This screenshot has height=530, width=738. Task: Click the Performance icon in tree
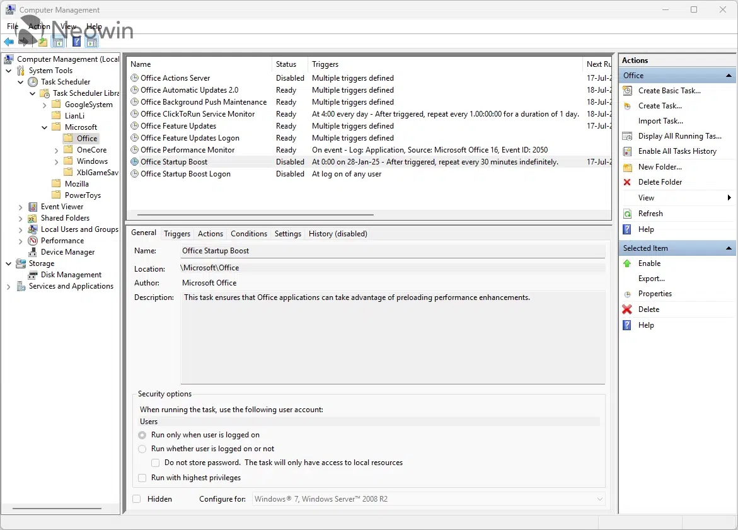pyautogui.click(x=33, y=241)
